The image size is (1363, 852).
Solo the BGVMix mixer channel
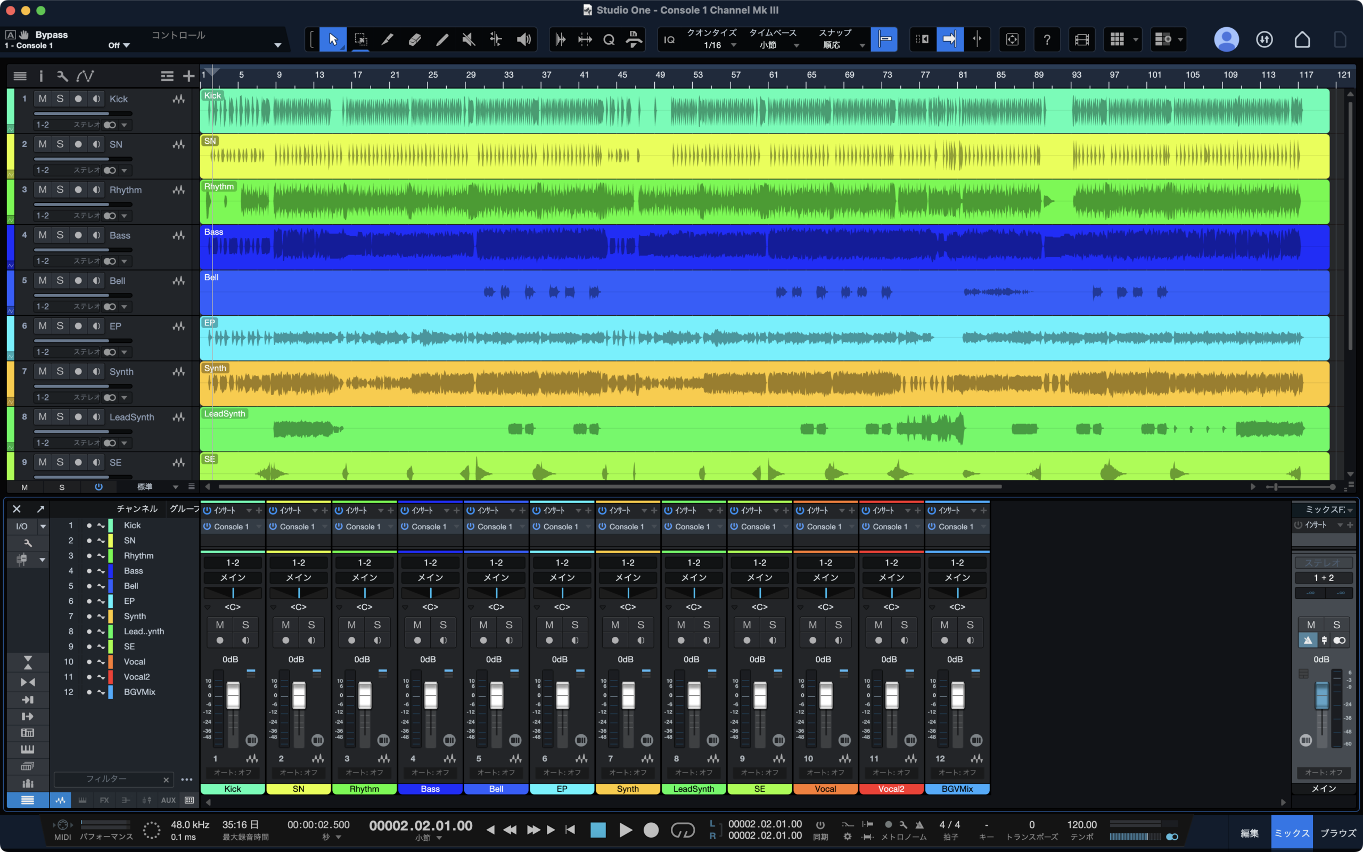click(x=970, y=624)
